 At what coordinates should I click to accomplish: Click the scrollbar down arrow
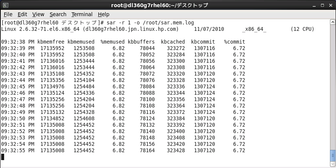[x=333, y=164]
